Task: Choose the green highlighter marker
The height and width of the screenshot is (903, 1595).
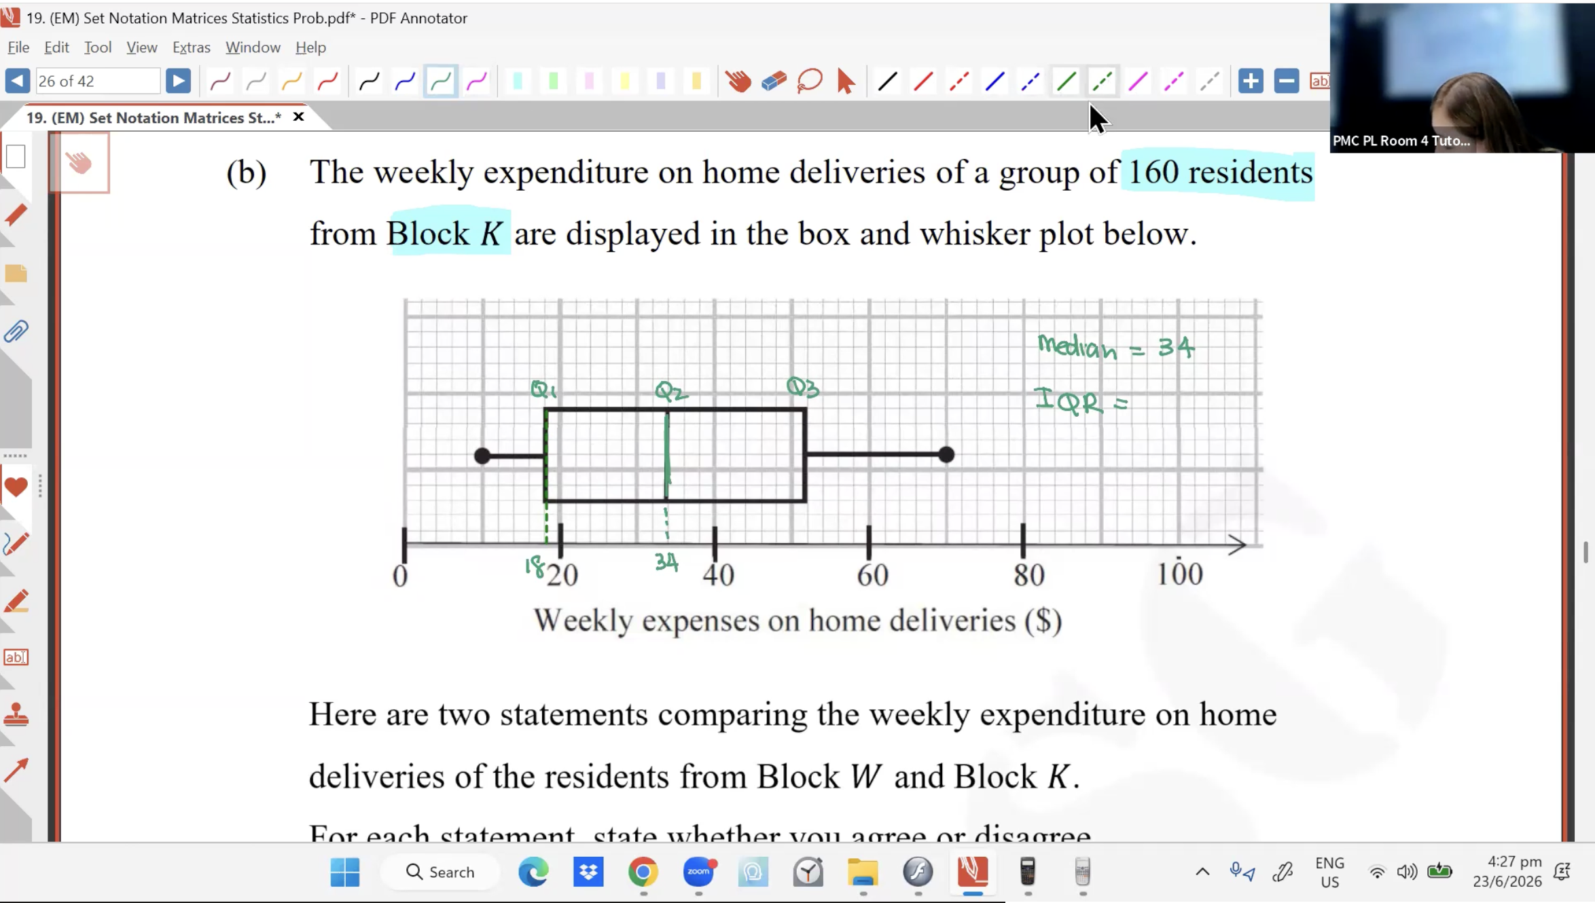Action: (554, 81)
